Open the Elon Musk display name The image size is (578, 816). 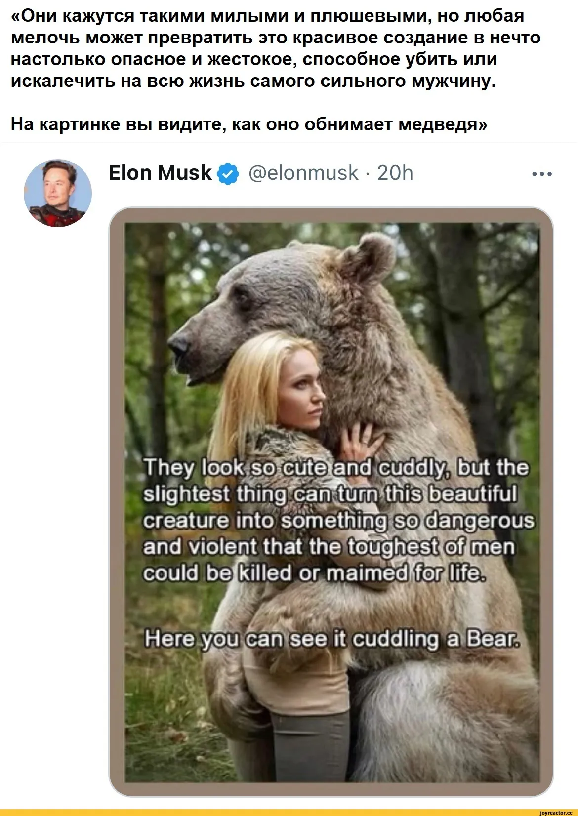click(x=160, y=173)
